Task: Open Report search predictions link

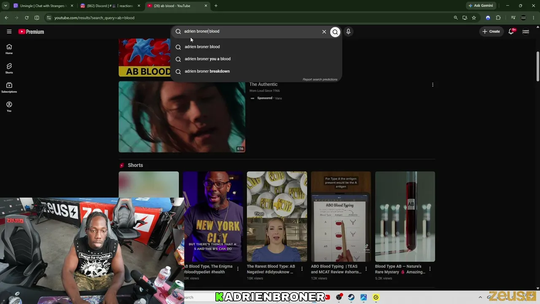Action: tap(320, 79)
